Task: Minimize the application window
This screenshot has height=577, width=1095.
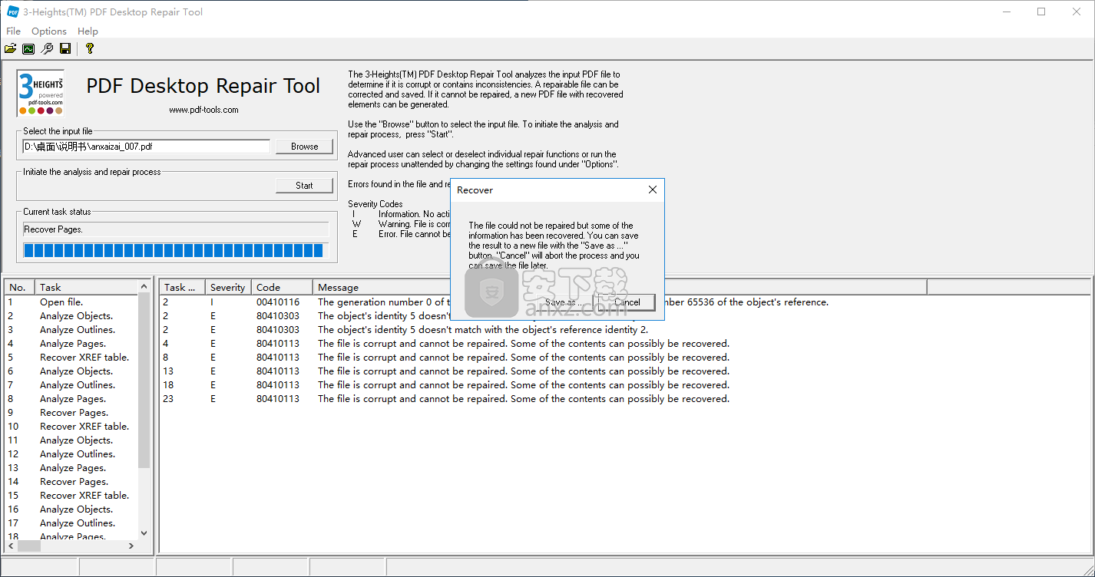Action: (x=1007, y=12)
